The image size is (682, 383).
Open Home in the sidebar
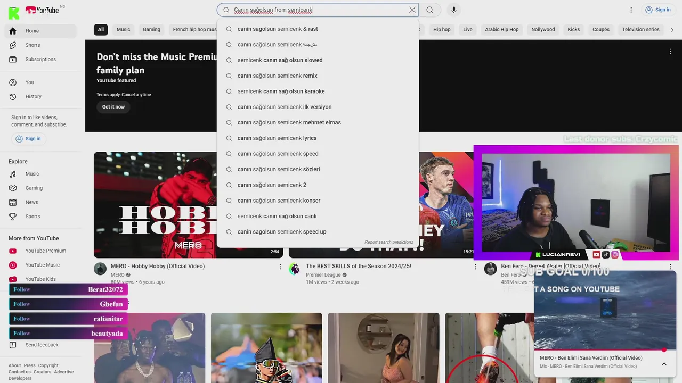click(40, 31)
